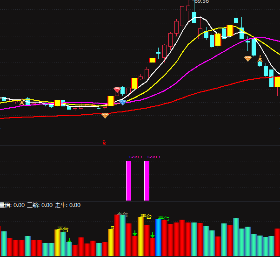
Task: Click the blue diamond signal marker
Action: 123,102
